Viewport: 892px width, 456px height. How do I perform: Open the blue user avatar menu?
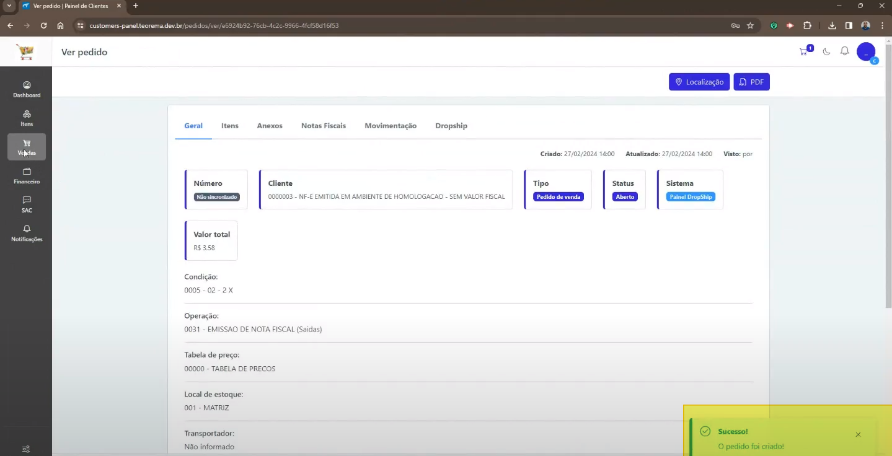[x=866, y=52]
